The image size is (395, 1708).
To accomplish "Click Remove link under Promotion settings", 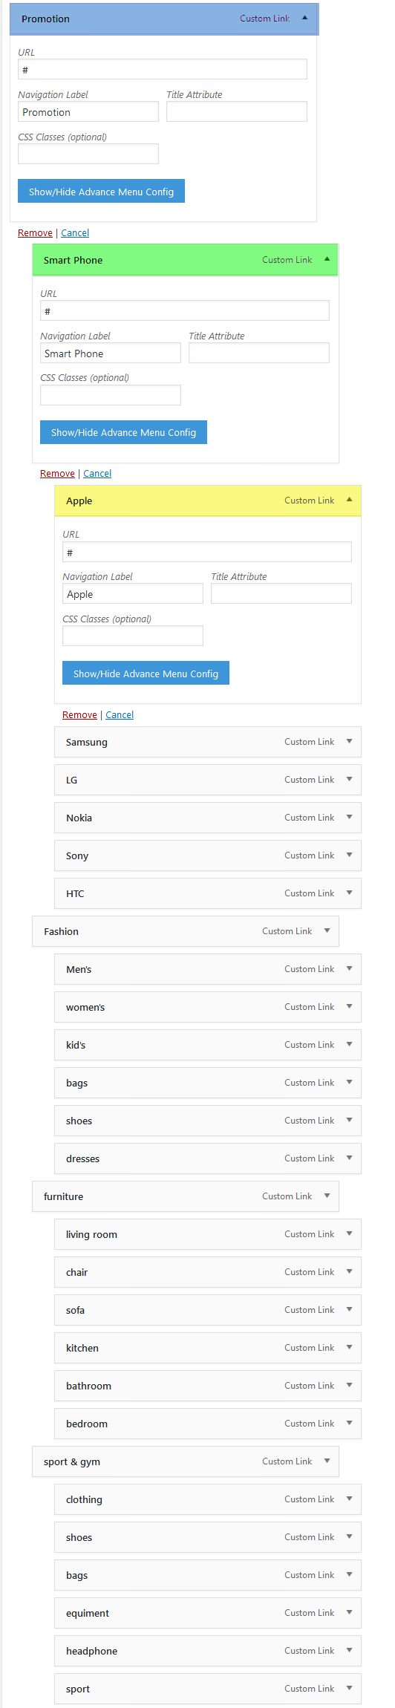I will click(x=35, y=233).
